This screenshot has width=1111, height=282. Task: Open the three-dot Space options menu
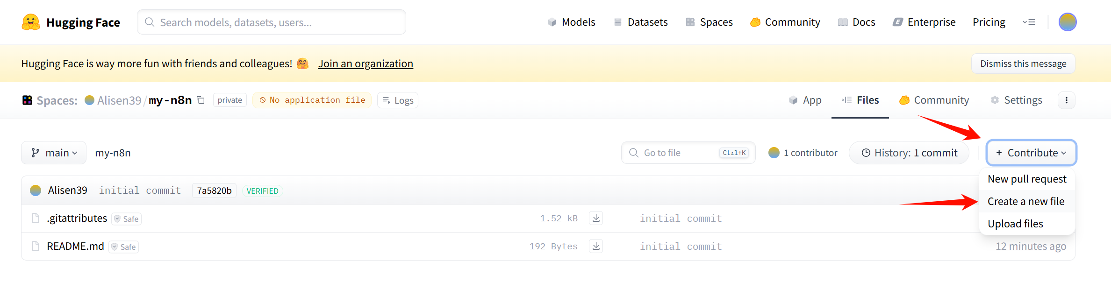1067,100
